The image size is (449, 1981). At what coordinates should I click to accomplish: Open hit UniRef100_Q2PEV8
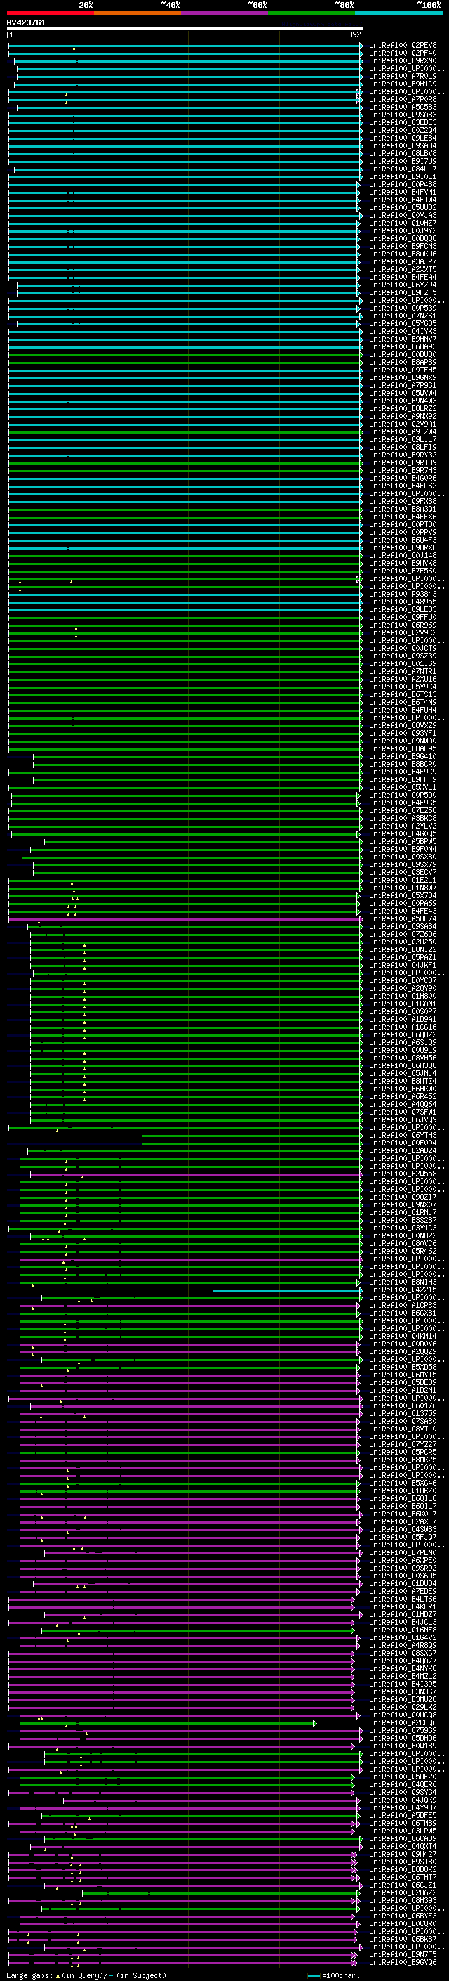click(x=403, y=46)
